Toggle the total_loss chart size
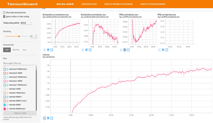Image resolution: width=213 pixels, height=123 pixels. [44, 118]
